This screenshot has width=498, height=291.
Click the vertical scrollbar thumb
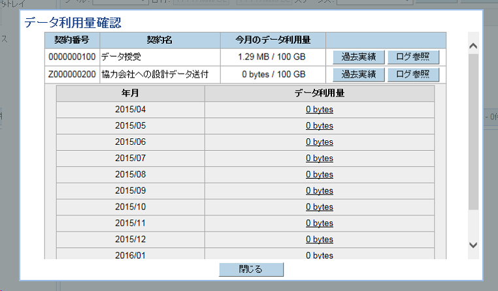coord(474,130)
